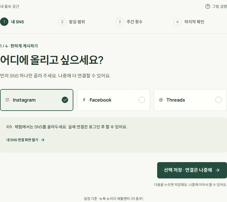Screen dimensions: 227x202
Task: Click the 내 홍보 공간 header text
Action: tap(10, 6)
